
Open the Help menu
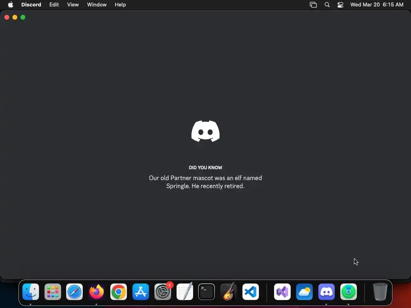click(x=120, y=5)
